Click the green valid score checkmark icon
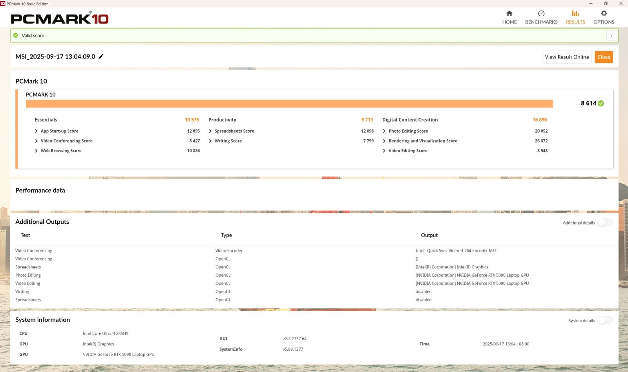The width and height of the screenshot is (628, 372). point(16,35)
